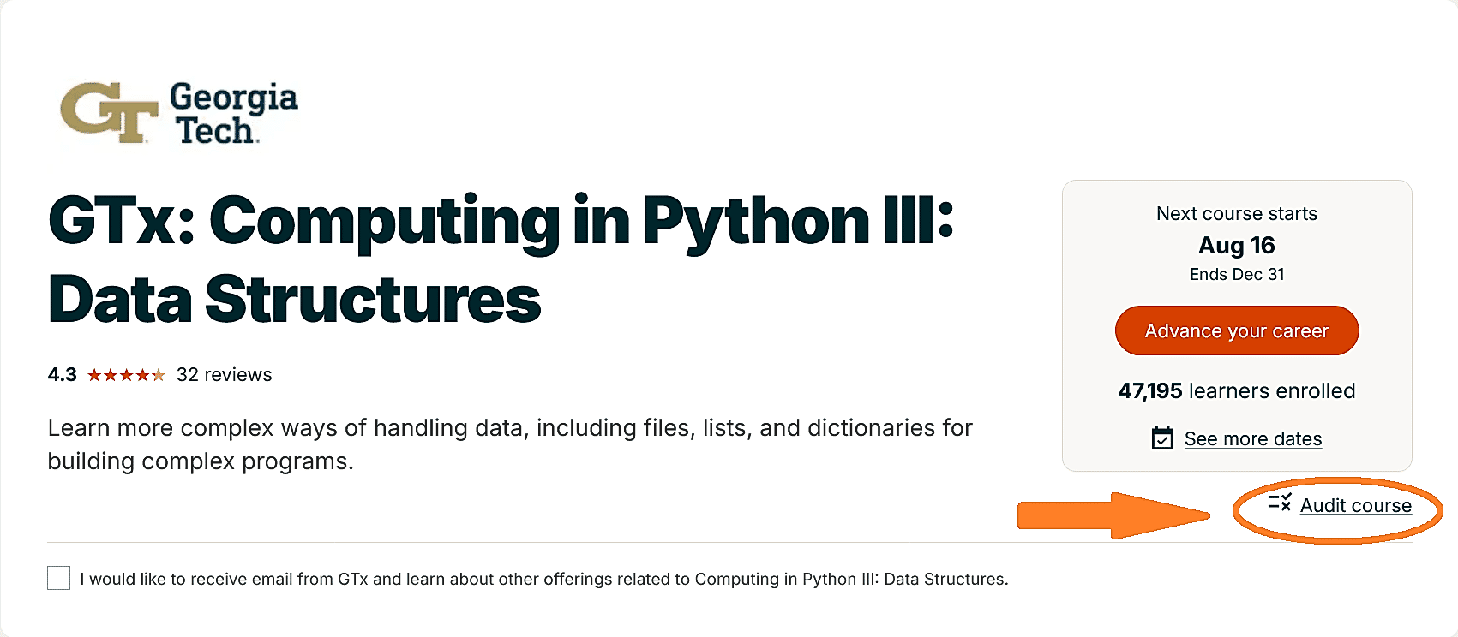
Task: Click the calendar icon beside See more dates
Action: pos(1162,438)
